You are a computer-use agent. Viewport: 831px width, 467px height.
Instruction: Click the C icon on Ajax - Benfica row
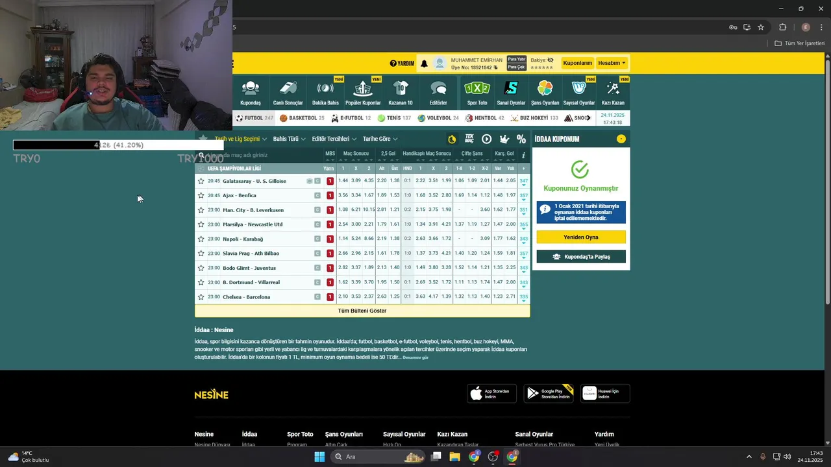(317, 195)
